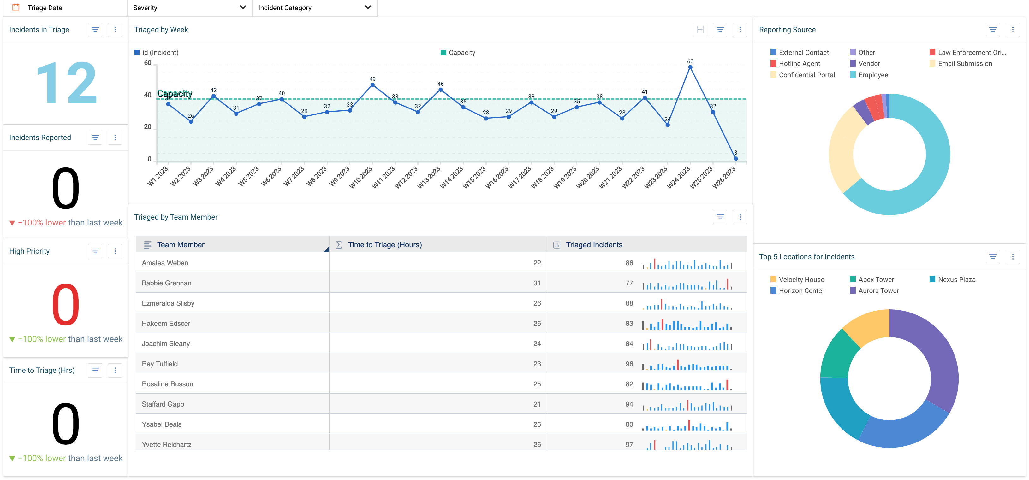This screenshot has width=1029, height=480.
Task: Click the sum icon in Time to Triage header
Action: (x=339, y=245)
